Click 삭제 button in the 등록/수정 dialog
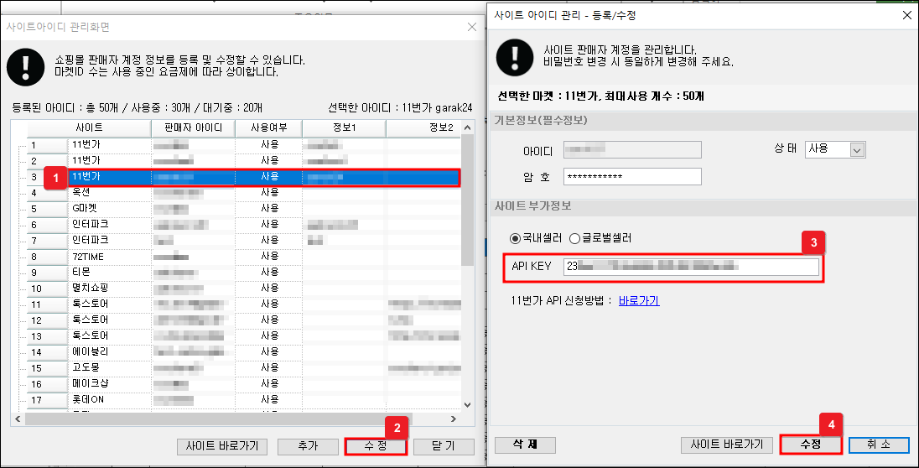 pos(525,445)
